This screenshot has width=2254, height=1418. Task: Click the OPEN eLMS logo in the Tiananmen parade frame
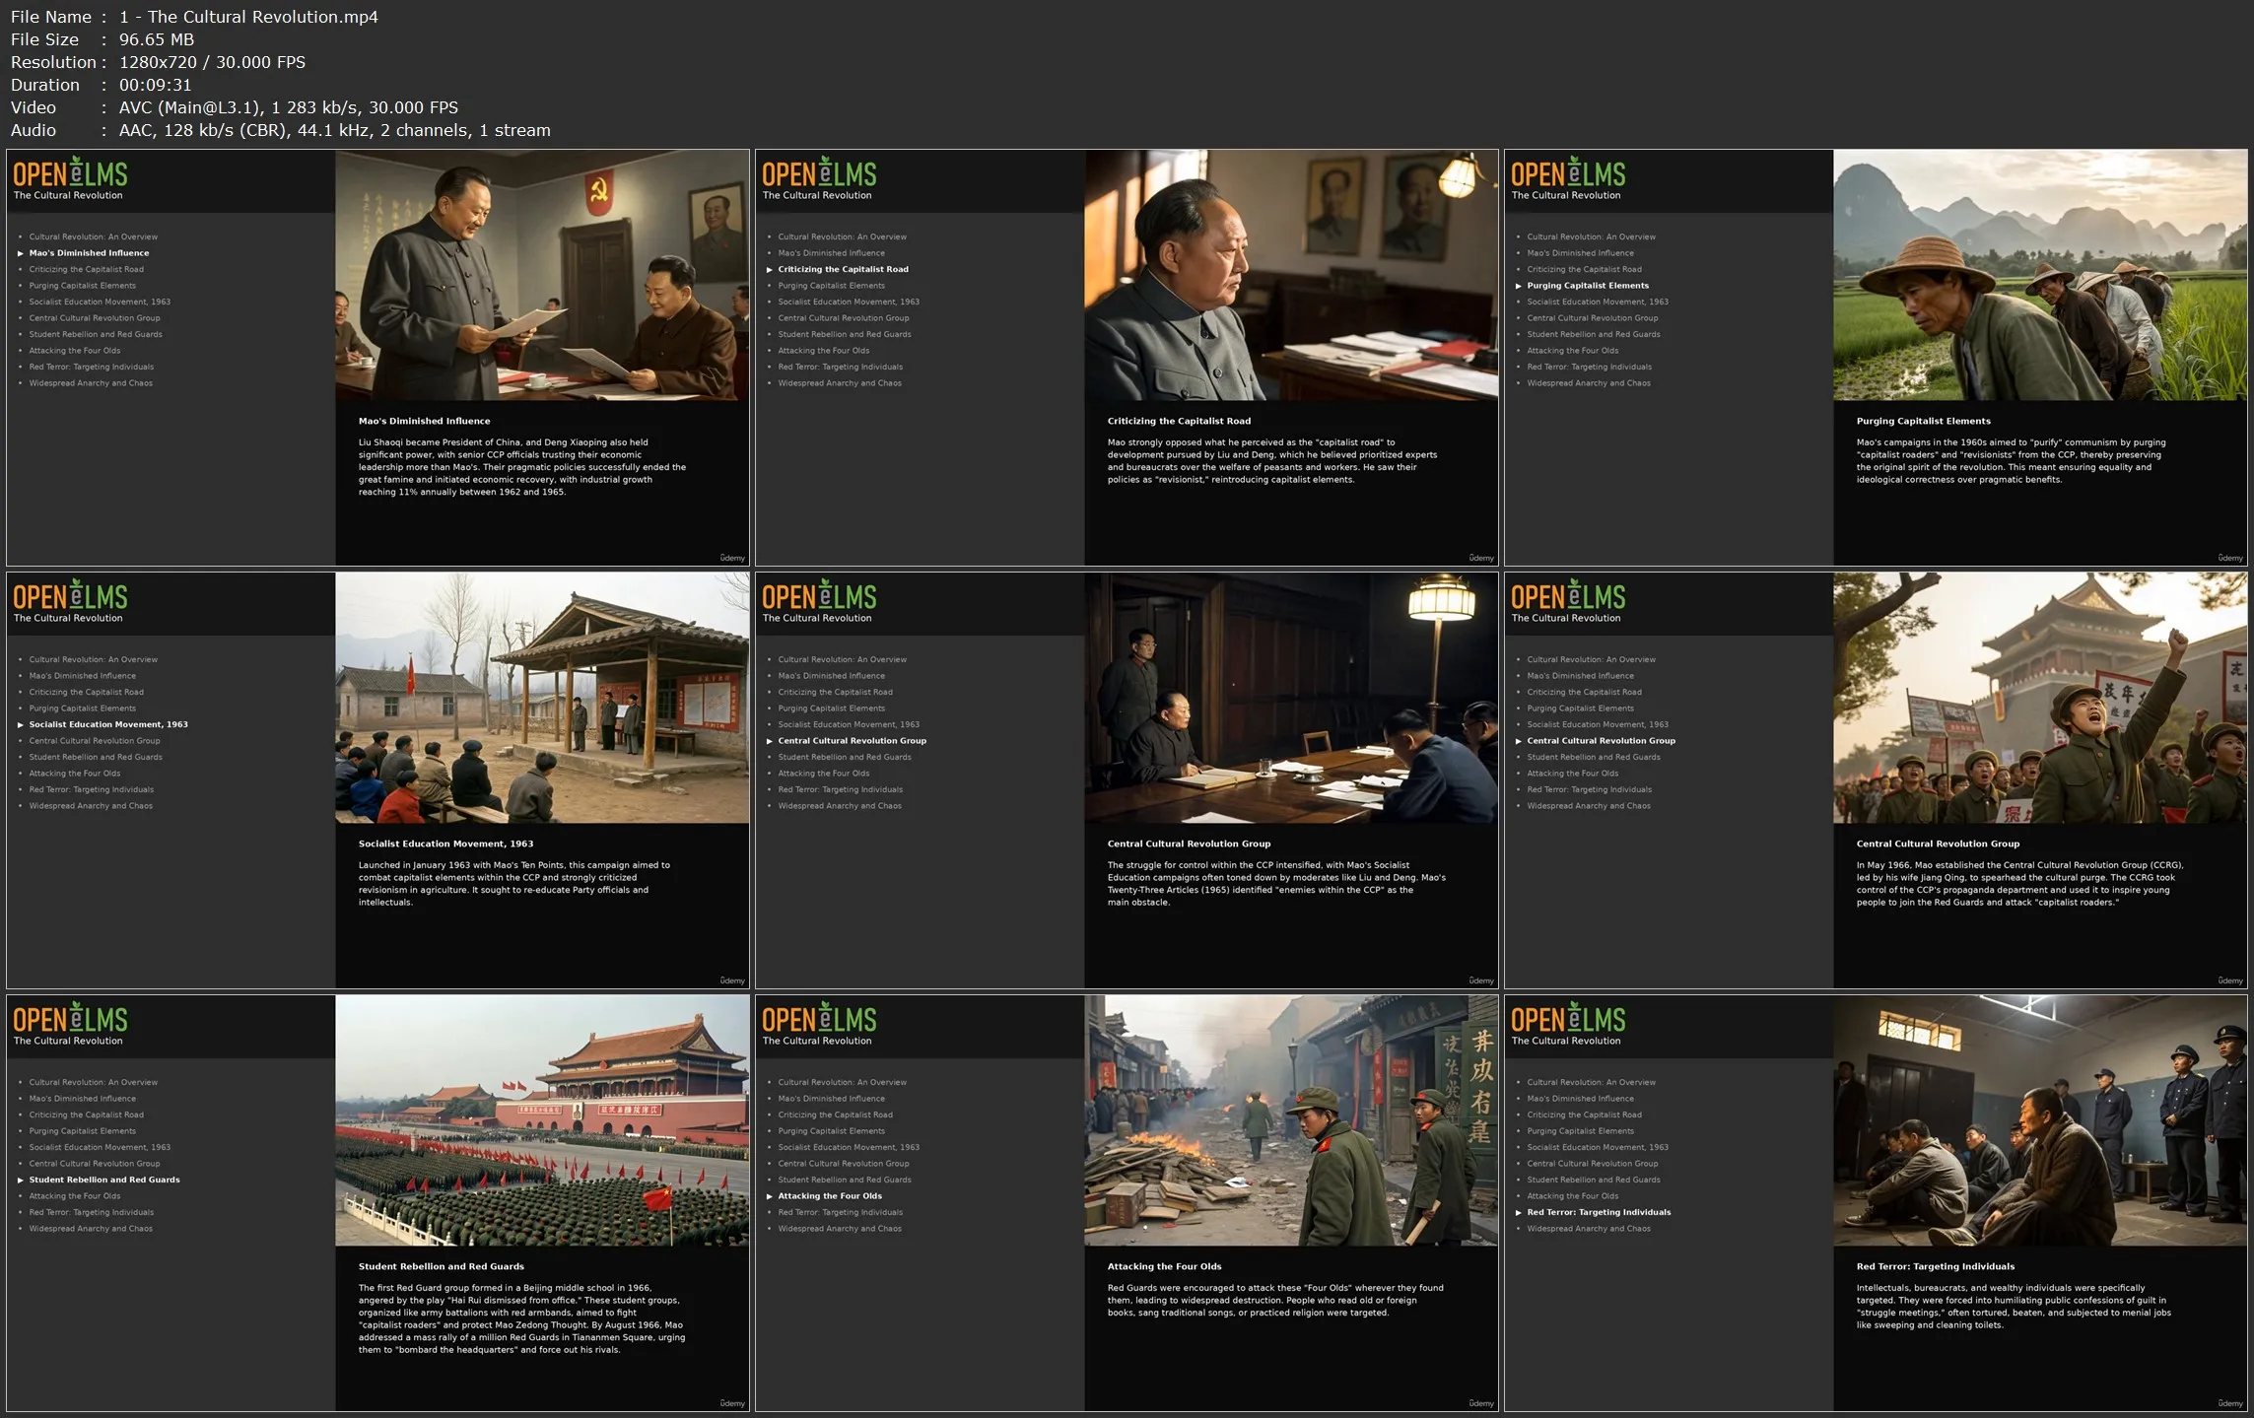[x=70, y=1019]
